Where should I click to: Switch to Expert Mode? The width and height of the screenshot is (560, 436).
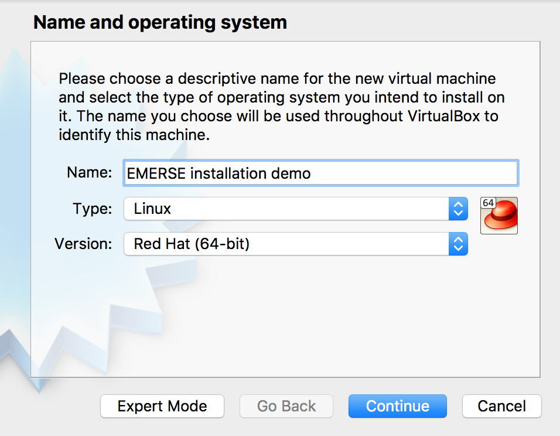pos(162,406)
